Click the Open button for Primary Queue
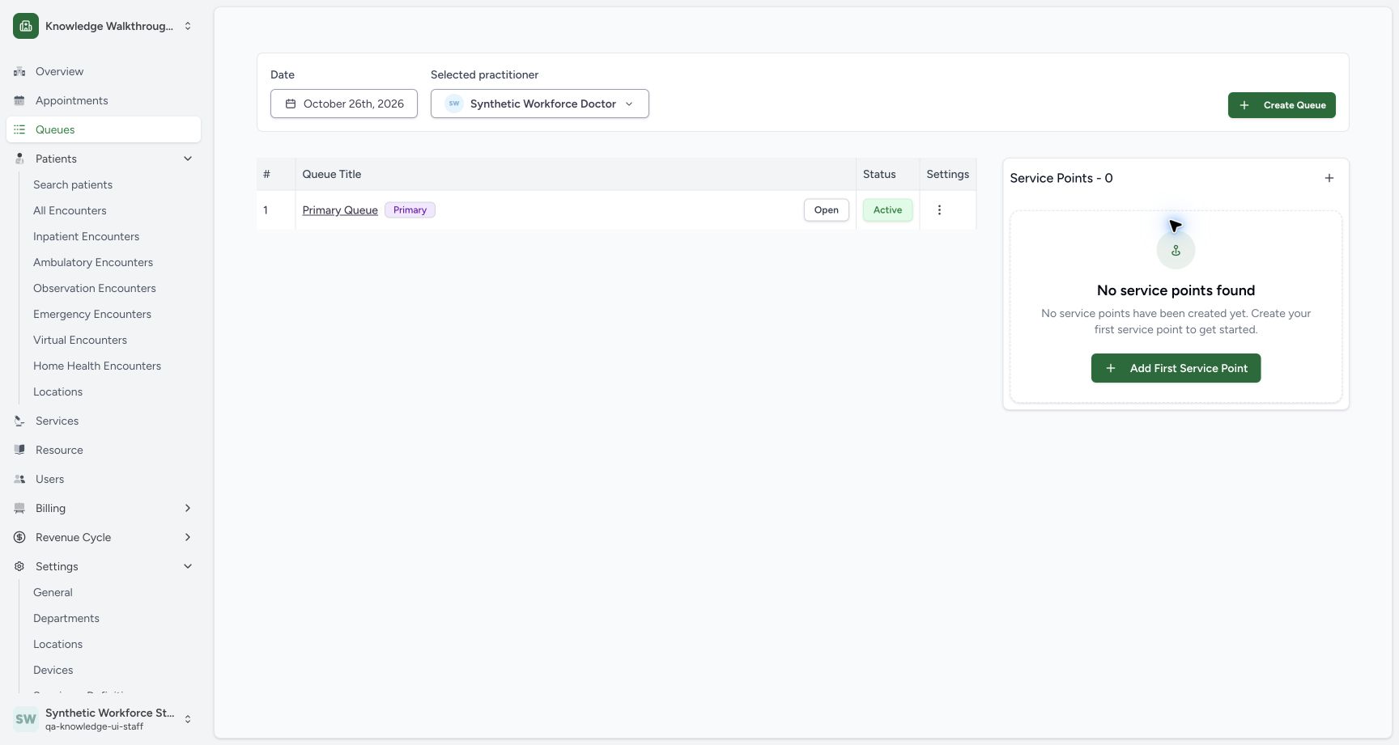The height and width of the screenshot is (745, 1399). 826,210
